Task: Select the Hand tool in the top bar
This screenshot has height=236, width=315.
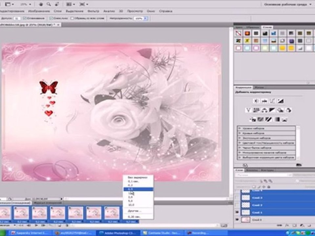Action: [x=41, y=4]
